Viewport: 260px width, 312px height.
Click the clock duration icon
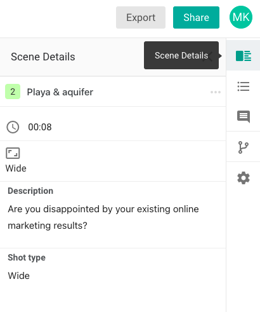click(13, 127)
